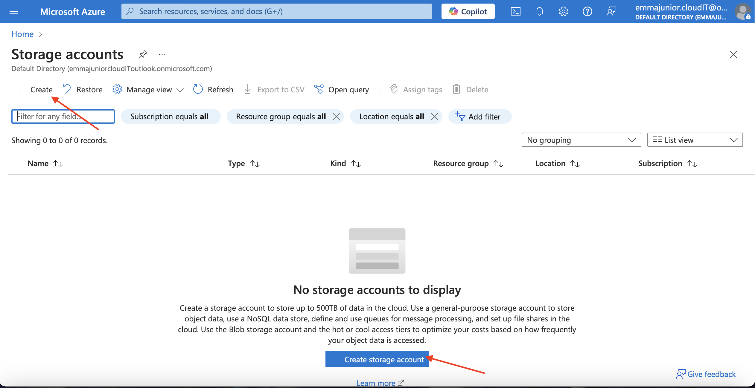Sort by the Subscription column

(668, 163)
